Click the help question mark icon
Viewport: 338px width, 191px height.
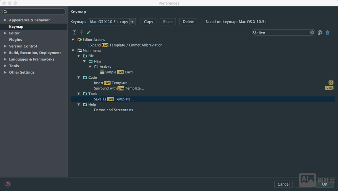coord(8,184)
